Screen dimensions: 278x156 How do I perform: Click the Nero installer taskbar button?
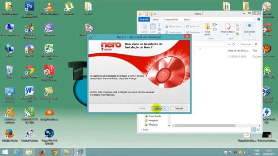[x=79, y=152]
